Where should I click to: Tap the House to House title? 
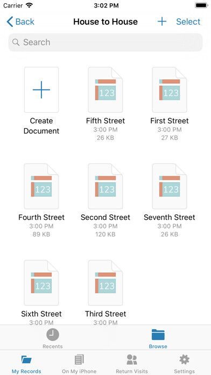click(105, 22)
